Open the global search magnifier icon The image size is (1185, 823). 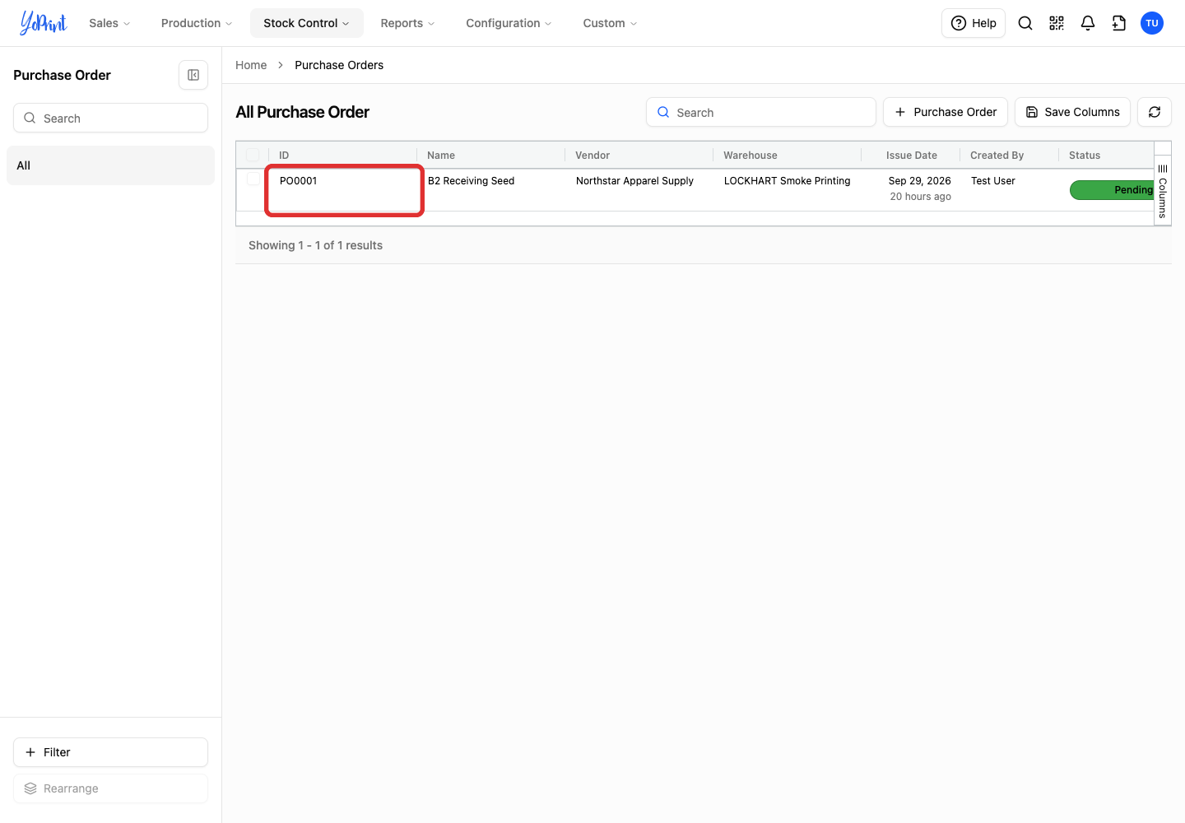click(x=1025, y=23)
